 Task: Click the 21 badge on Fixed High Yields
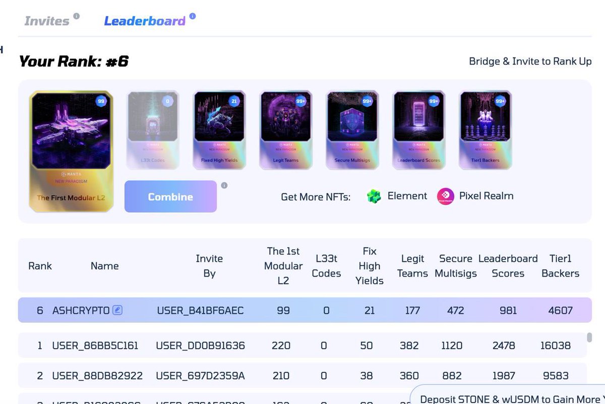[234, 101]
